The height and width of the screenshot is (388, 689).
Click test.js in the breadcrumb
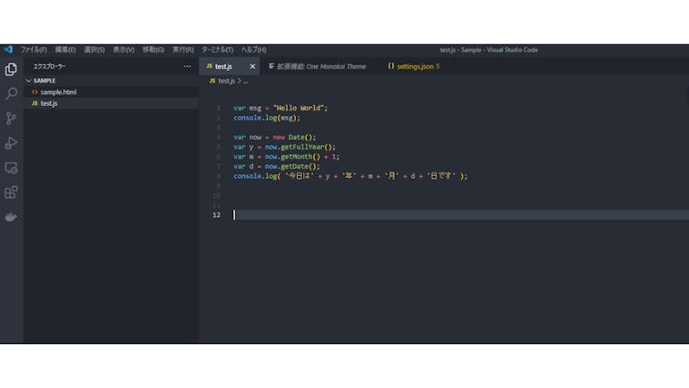(x=226, y=81)
